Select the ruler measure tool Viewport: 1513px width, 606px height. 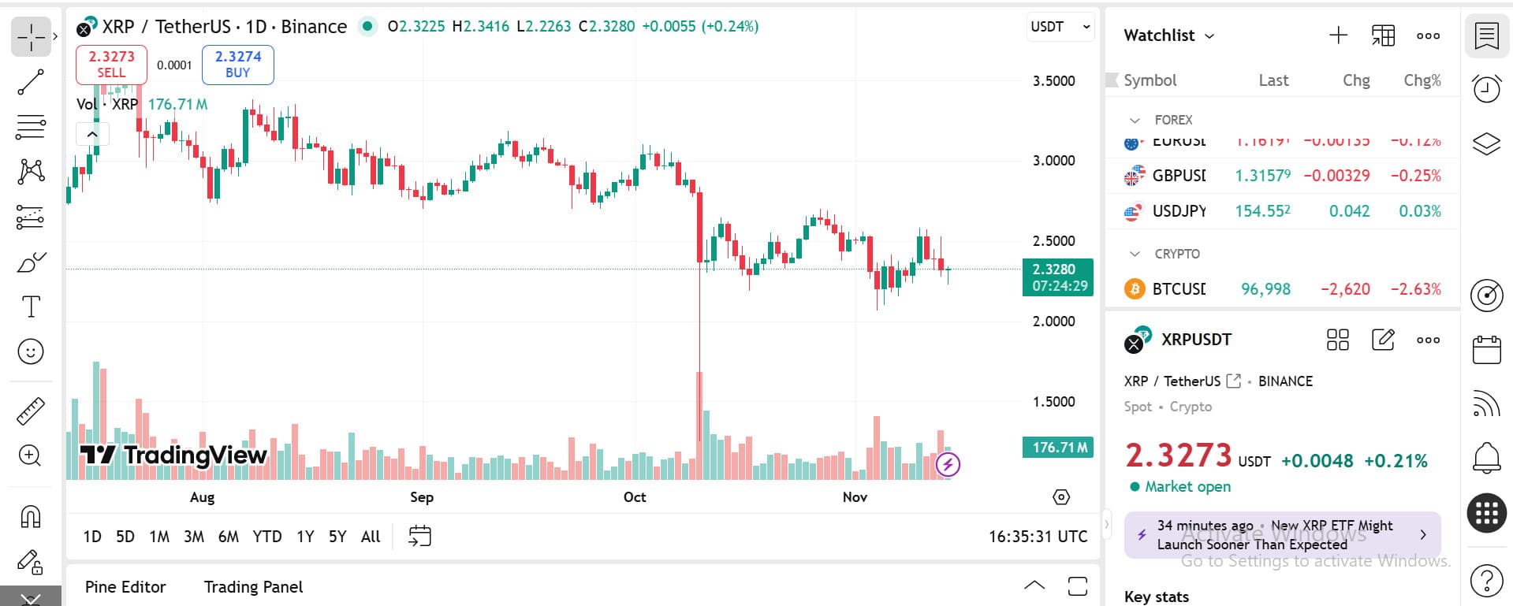(31, 411)
